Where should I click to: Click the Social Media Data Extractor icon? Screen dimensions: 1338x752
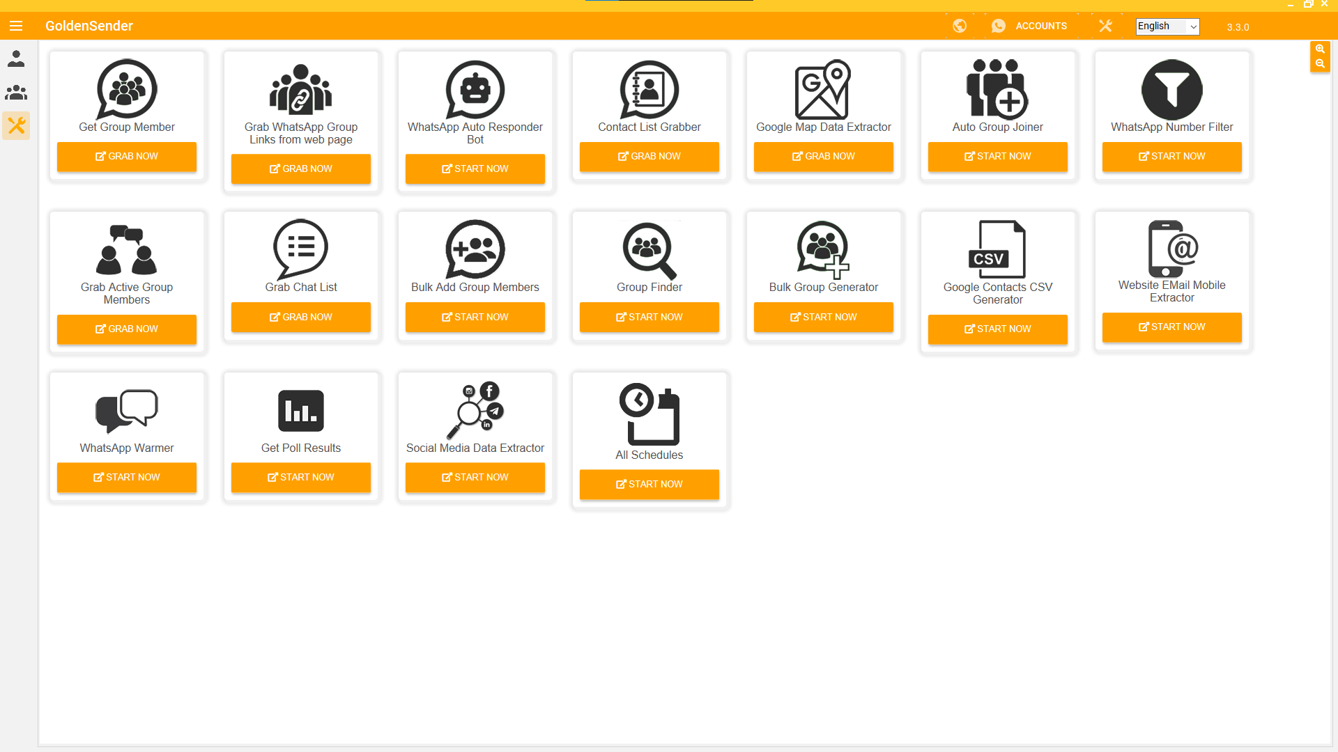[x=475, y=411]
